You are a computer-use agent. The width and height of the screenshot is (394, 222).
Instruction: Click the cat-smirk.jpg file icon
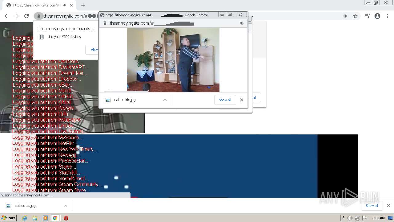[108, 100]
